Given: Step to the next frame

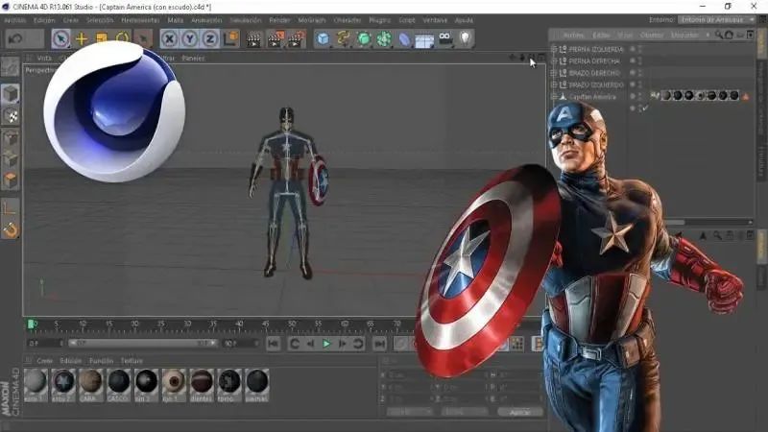Looking at the screenshot, I should point(343,344).
